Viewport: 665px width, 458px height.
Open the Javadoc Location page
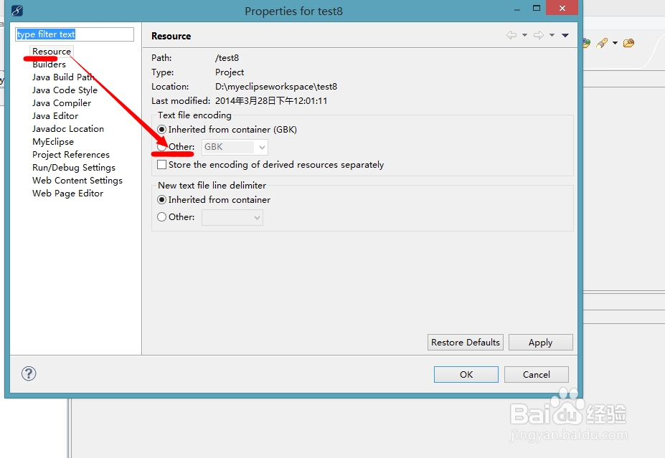(x=68, y=129)
